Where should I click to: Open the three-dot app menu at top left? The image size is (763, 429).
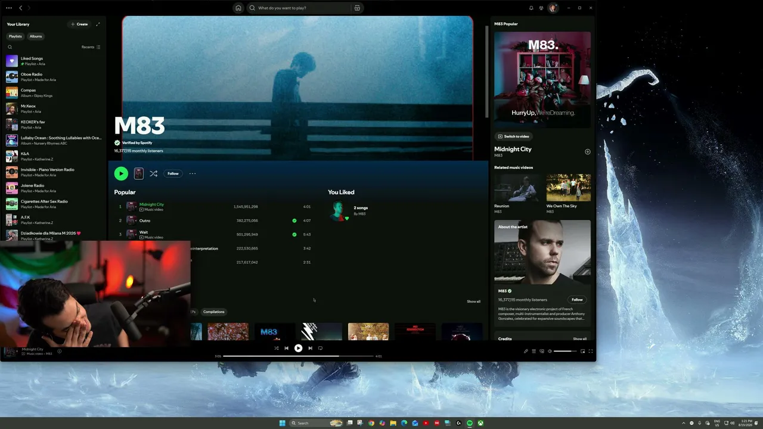8,8
